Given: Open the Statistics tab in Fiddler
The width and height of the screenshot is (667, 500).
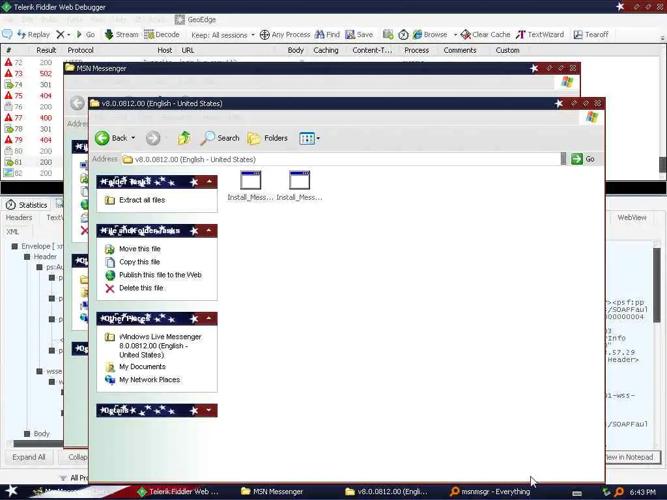Looking at the screenshot, I should 27,205.
